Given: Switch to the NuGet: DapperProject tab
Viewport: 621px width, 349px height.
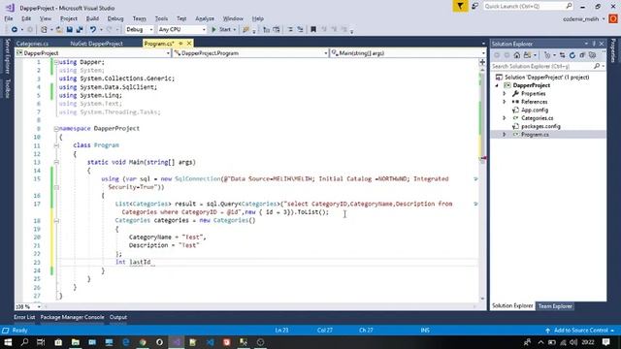Looking at the screenshot, I should coord(97,44).
